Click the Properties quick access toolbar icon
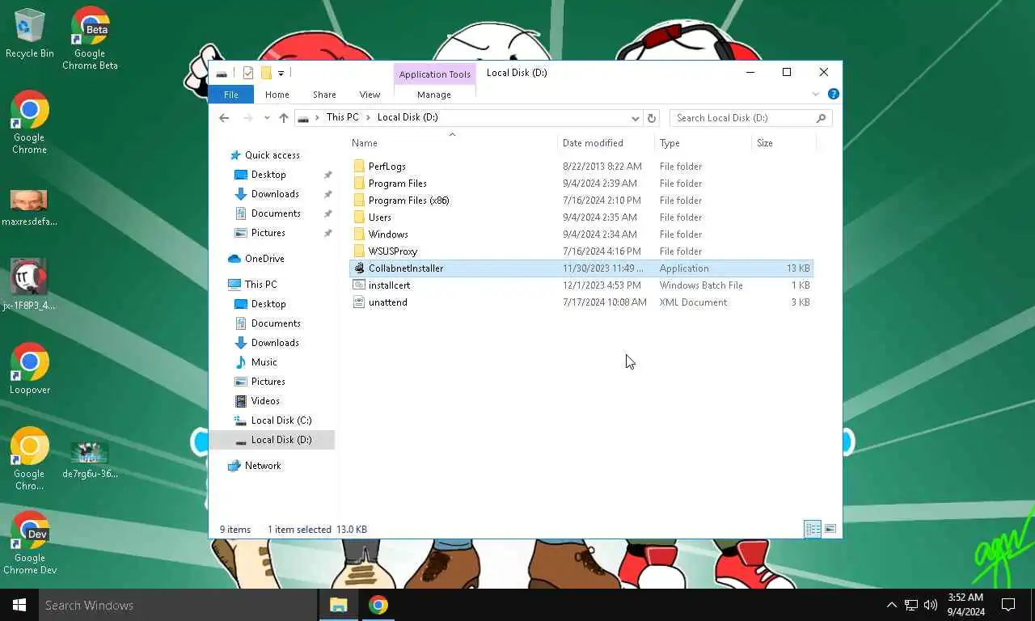This screenshot has width=1035, height=621. pos(248,73)
